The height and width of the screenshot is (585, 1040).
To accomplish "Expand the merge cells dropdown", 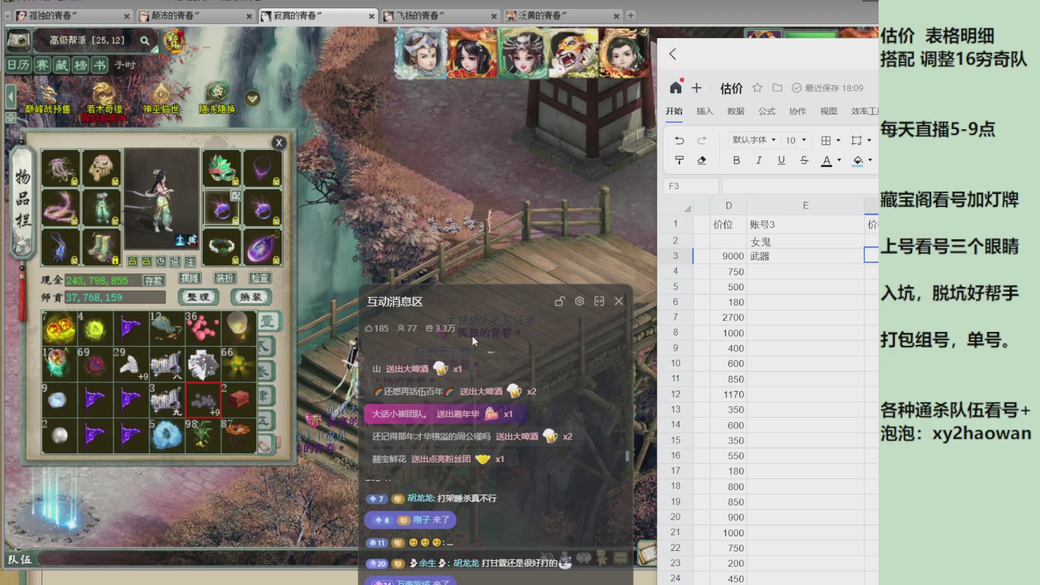I will (x=869, y=141).
